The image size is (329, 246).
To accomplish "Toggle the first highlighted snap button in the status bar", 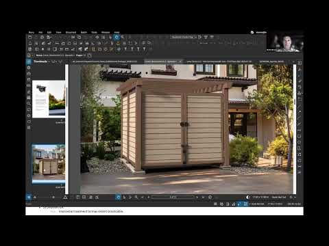I will tap(239, 204).
